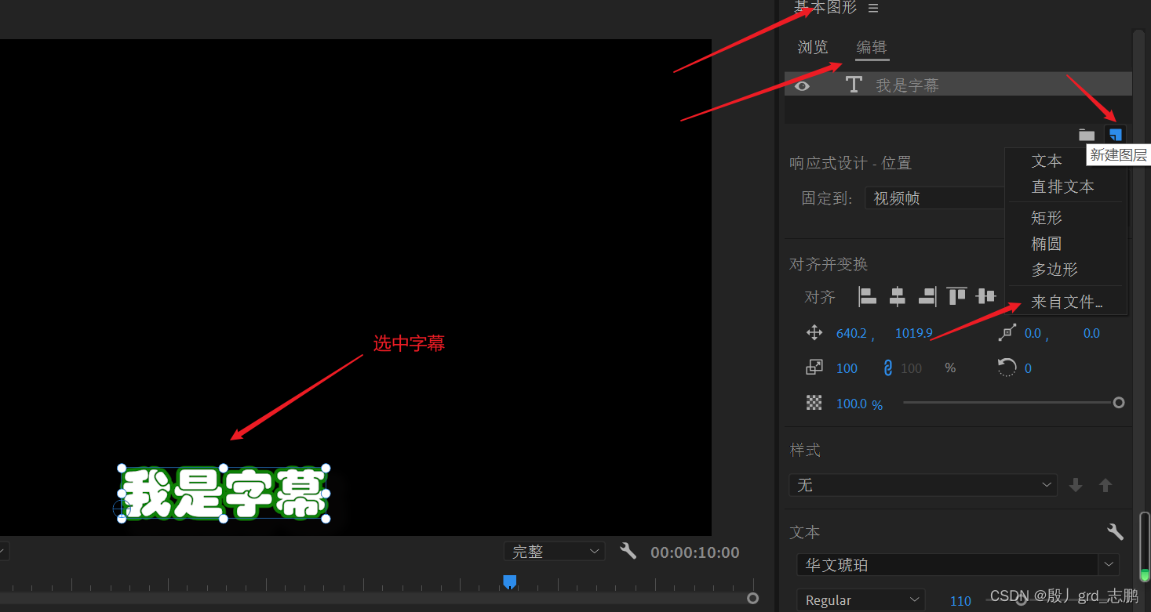1151x612 pixels.
Task: Click the sync style up arrow icon
Action: click(1105, 485)
